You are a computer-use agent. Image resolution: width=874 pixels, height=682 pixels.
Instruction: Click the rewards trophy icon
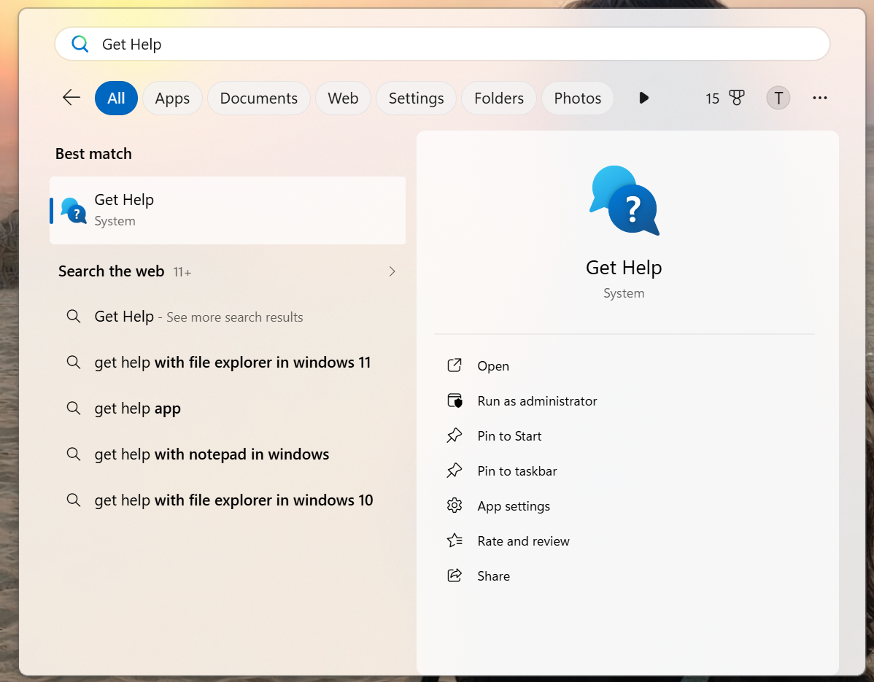(736, 98)
